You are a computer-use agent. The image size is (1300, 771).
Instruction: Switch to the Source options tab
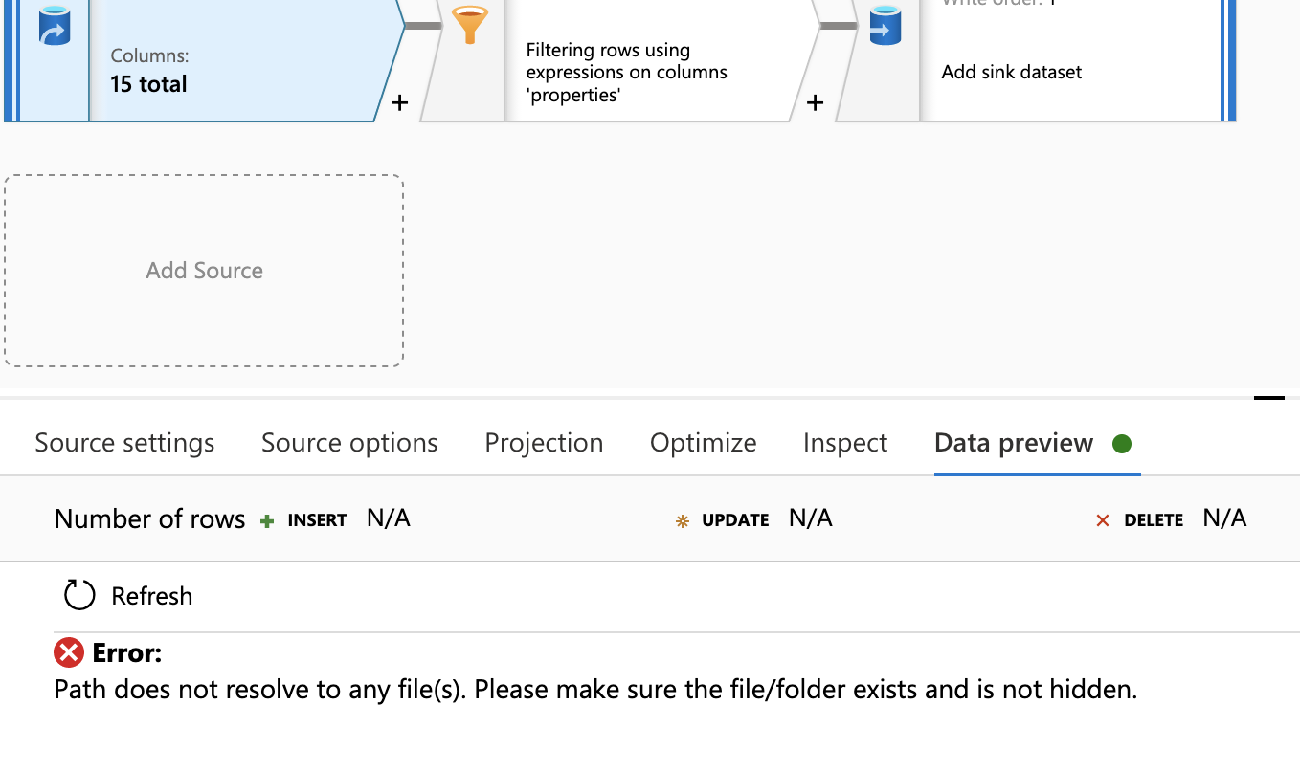coord(349,443)
